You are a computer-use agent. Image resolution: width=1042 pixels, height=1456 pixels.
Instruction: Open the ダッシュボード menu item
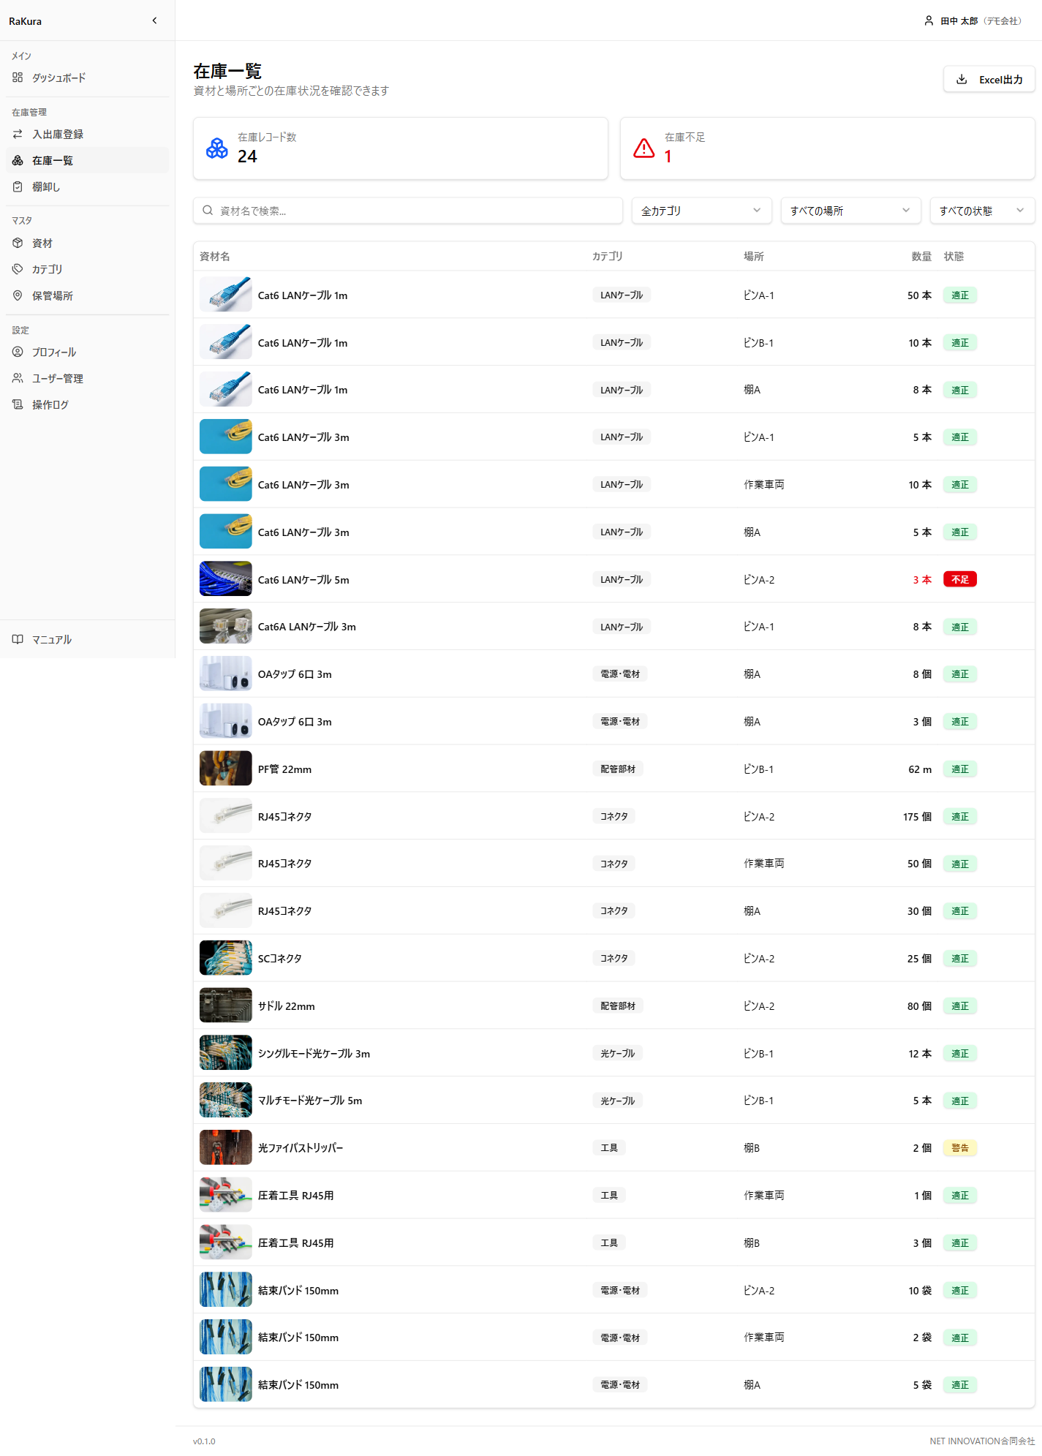(x=87, y=78)
